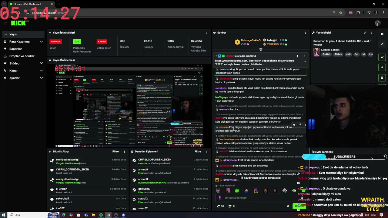This screenshot has height=218, width=388.
Task: Click the YAYINDA status badge
Action: click(55, 42)
